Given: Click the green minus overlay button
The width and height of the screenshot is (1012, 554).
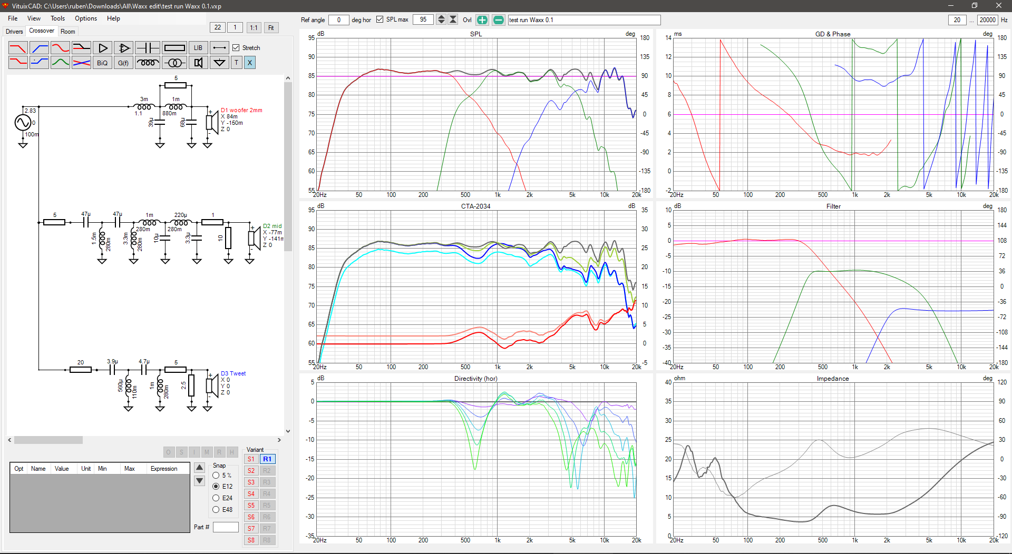Looking at the screenshot, I should (498, 20).
